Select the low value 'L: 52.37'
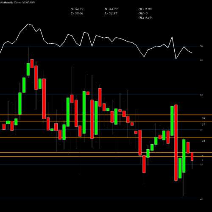Image resolution: width=212 pixels, height=212 pixels. click(x=111, y=14)
